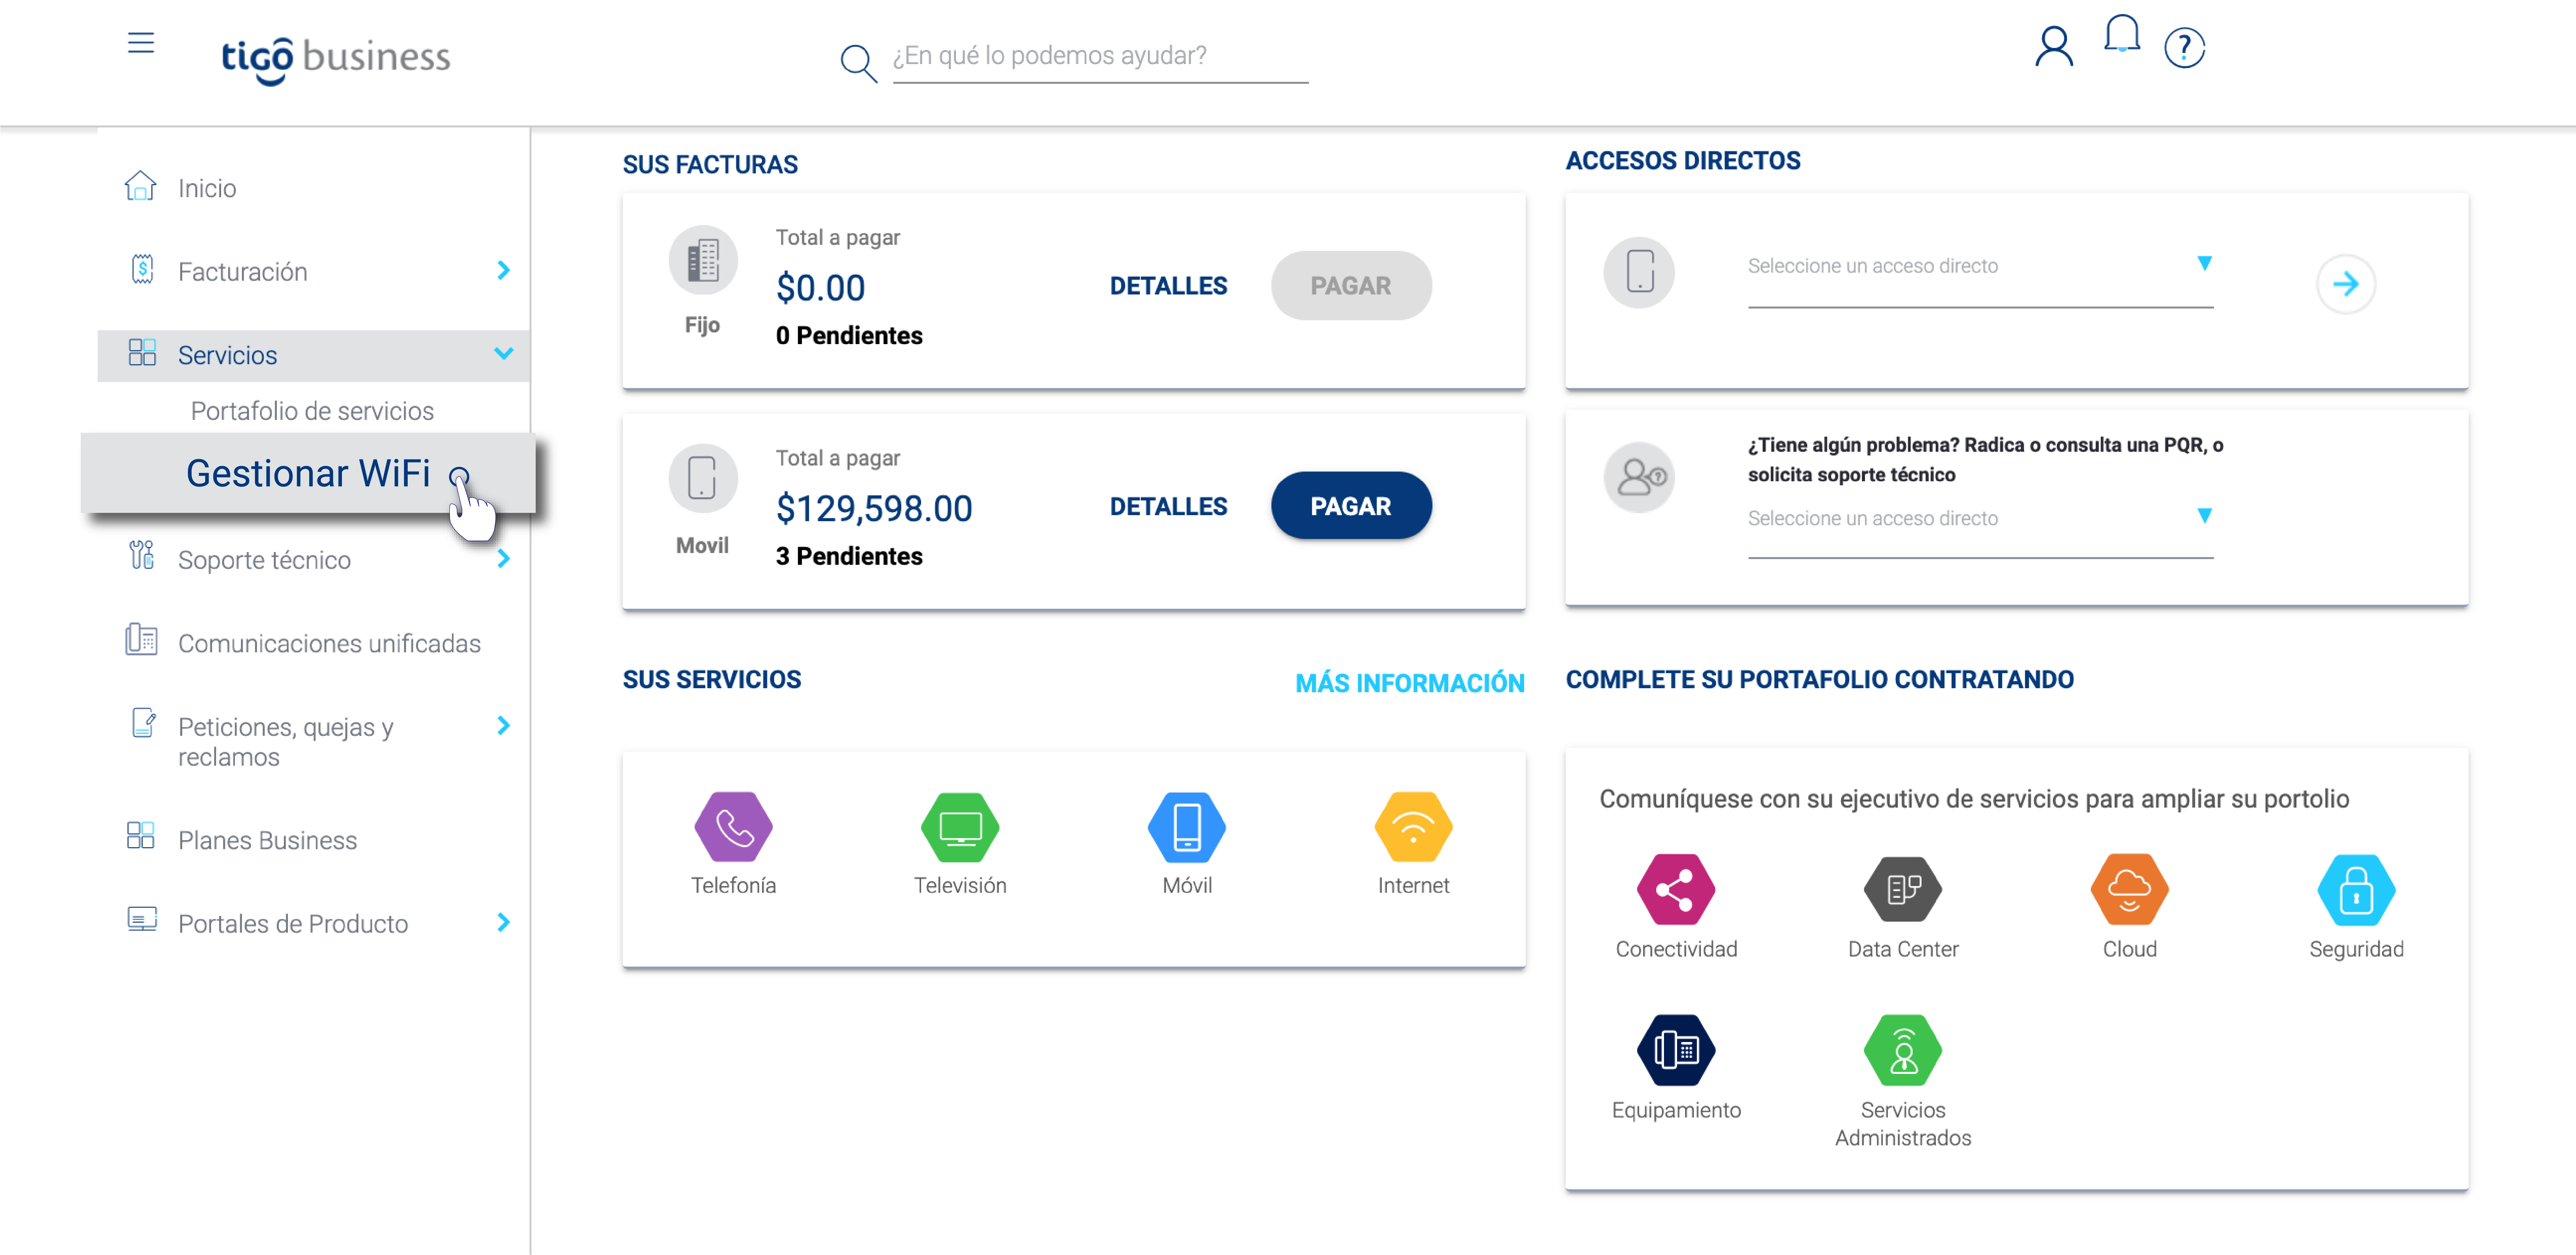Viewport: 2576px width, 1255px height.
Task: Select the Conectividad hexagon icon
Action: (x=1676, y=889)
